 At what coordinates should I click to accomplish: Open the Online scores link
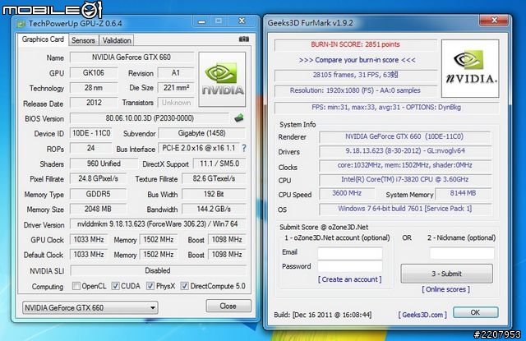tap(445, 289)
